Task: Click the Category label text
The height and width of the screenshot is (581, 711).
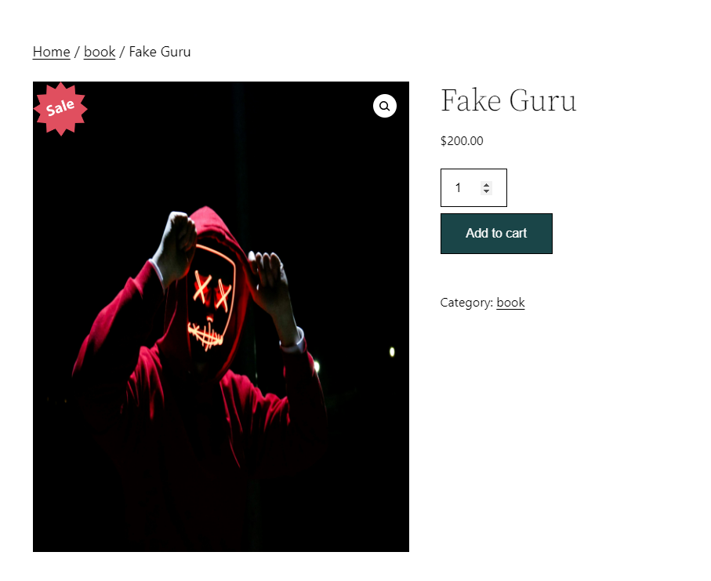Action: coord(466,303)
